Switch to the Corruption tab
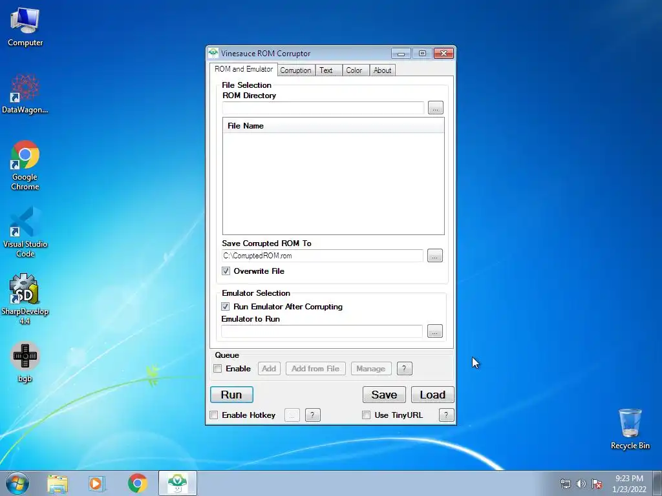This screenshot has width=662, height=496. tap(295, 70)
